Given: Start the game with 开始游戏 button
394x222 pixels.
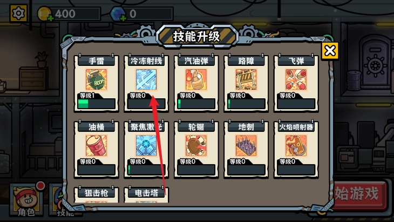Looking at the screenshot, I should click(359, 194).
